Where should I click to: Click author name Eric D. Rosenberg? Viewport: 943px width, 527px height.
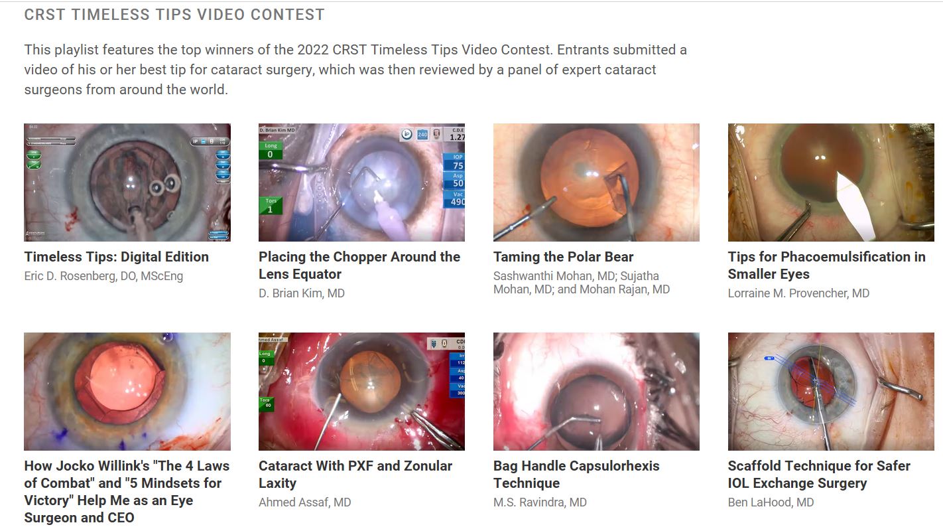103,275
